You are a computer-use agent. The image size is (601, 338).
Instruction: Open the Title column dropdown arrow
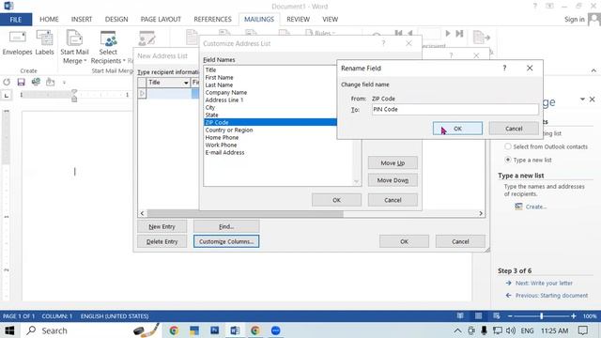tap(186, 83)
